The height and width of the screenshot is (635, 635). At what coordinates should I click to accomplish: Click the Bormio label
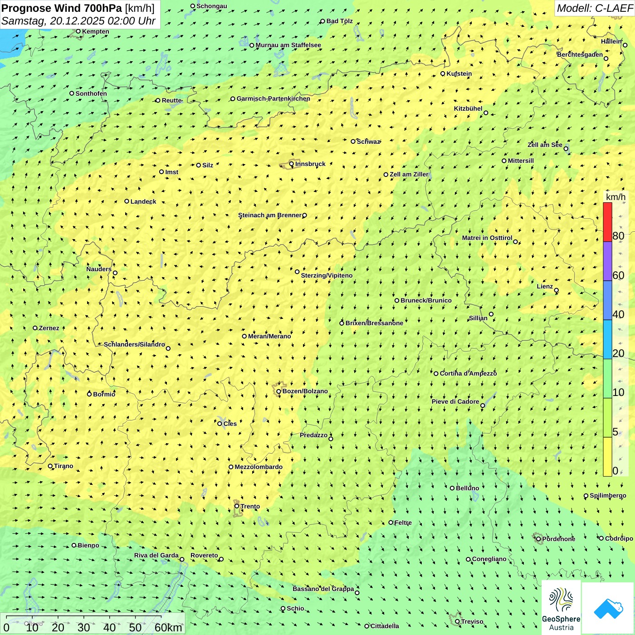click(104, 394)
